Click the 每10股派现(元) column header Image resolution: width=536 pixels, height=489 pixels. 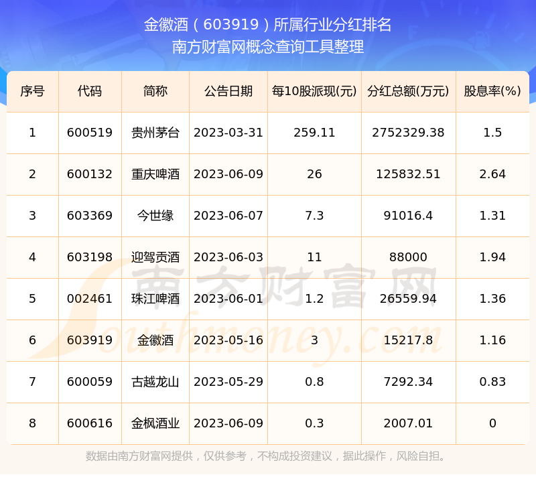(x=314, y=91)
